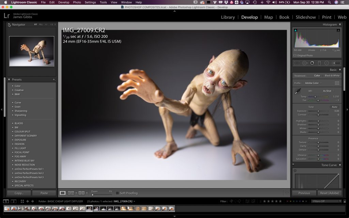Add a new preset with plus icon

(54, 79)
